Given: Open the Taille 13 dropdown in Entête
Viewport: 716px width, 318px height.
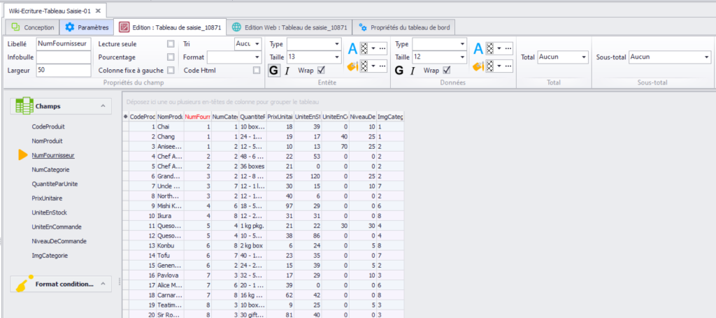Looking at the screenshot, I should [x=337, y=57].
